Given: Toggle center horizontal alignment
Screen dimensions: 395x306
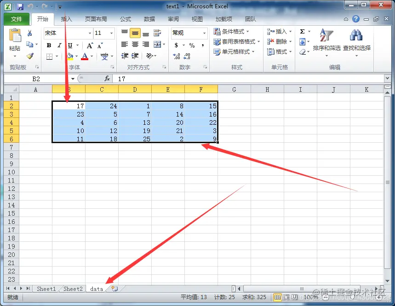Looking at the screenshot, I should pos(135,45).
